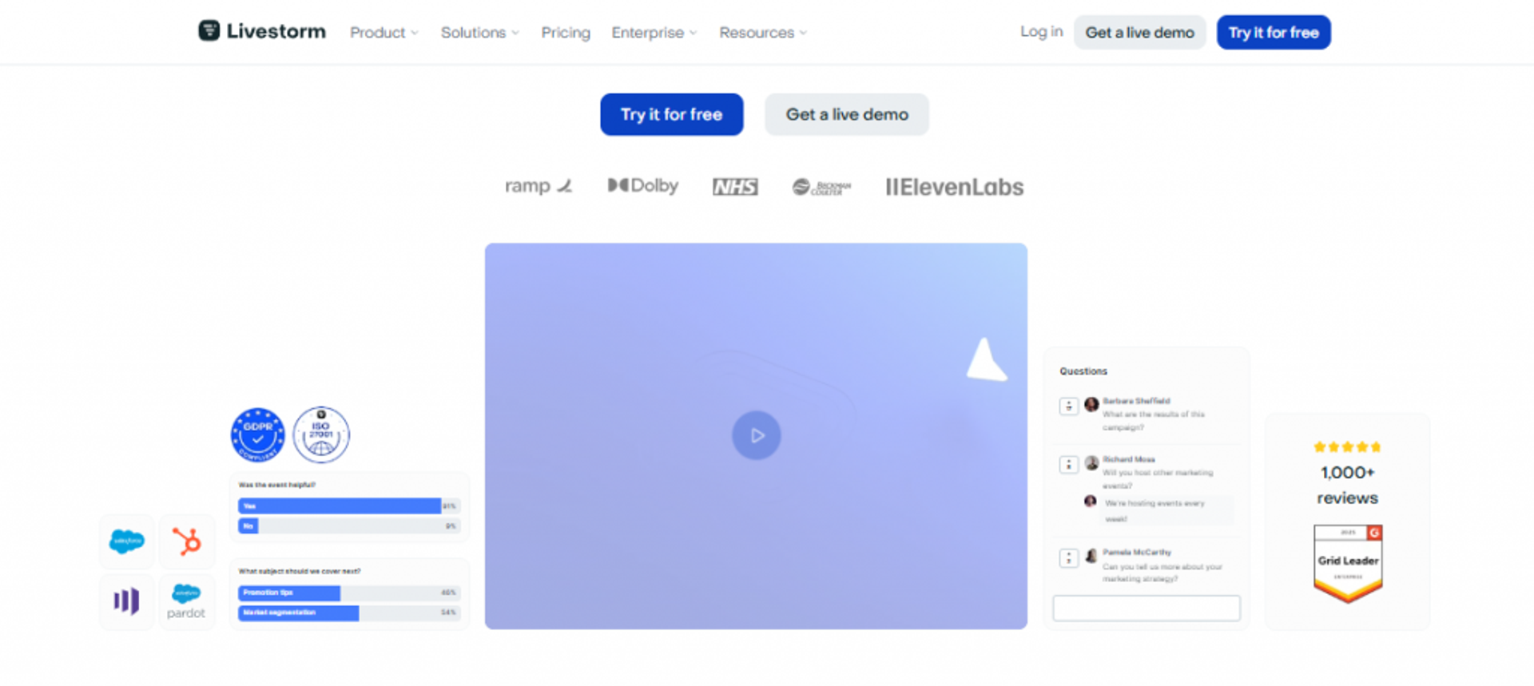Click the Log in link
The height and width of the screenshot is (686, 1534).
pyautogui.click(x=1041, y=32)
